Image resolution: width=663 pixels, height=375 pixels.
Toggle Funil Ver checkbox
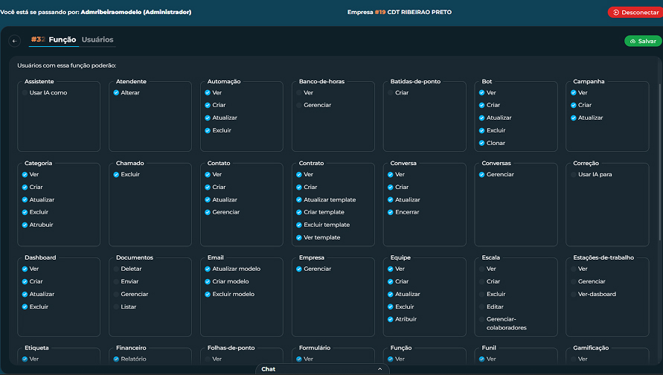tap(481, 359)
